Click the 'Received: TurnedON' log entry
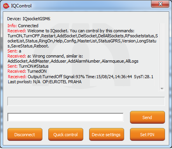Image resolution: width=172 pixels, height=149 pixels. click(x=27, y=71)
